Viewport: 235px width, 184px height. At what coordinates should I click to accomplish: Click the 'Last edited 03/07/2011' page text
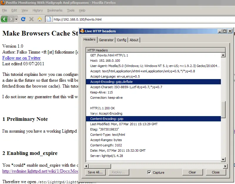point(23,64)
